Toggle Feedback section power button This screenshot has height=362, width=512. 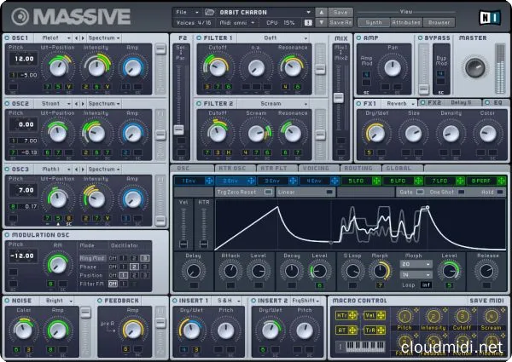100,301
